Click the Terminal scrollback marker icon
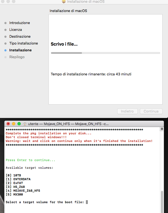Viewport: 168px width, 213px height. tap(162, 129)
